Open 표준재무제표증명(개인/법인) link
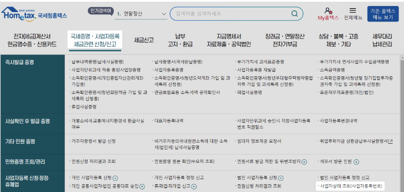The image size is (404, 192). pos(347,93)
